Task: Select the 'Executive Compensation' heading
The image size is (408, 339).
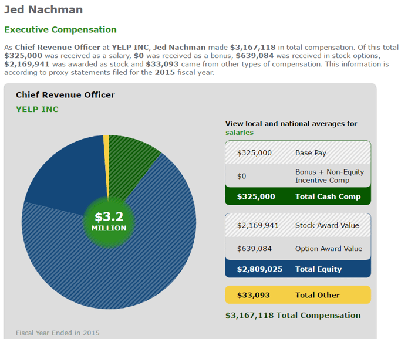Action: [60, 30]
